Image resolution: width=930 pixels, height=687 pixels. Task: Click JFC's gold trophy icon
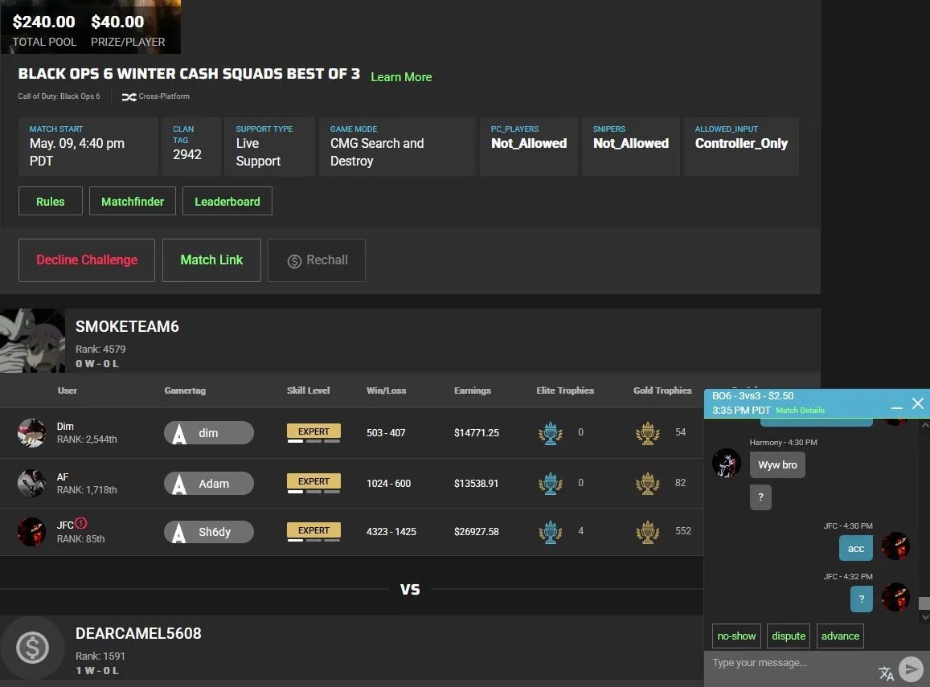(x=648, y=532)
